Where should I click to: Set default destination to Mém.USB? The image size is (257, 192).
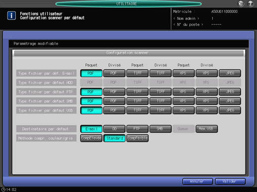[x=207, y=129]
